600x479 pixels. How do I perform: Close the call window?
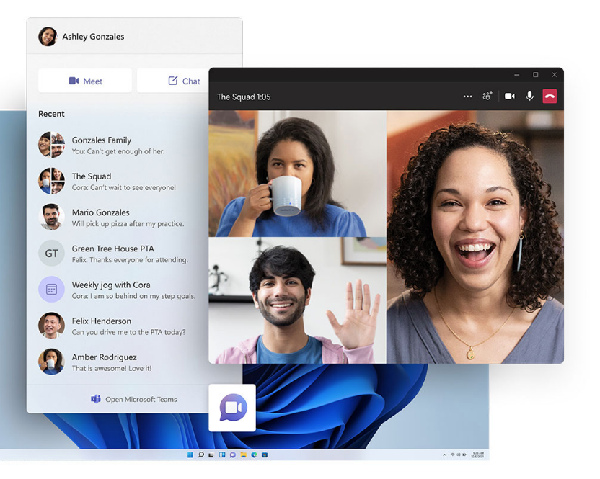click(x=554, y=74)
